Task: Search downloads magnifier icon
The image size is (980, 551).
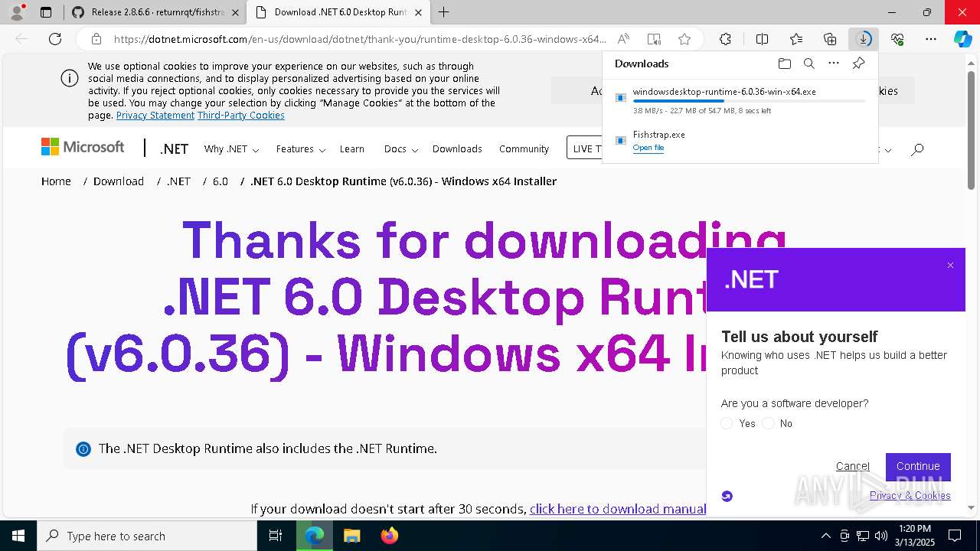Action: pos(808,64)
